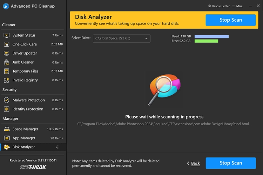Click the System Status monitor icon

point(6,35)
